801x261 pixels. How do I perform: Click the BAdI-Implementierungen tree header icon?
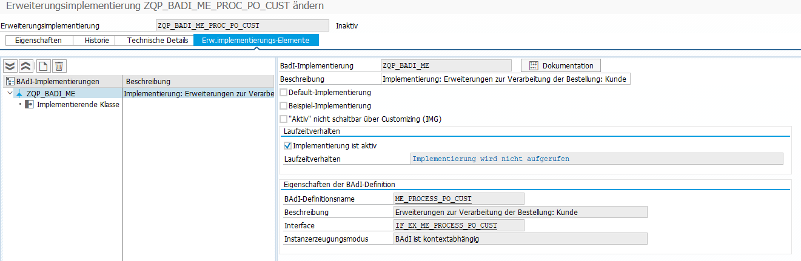10,81
